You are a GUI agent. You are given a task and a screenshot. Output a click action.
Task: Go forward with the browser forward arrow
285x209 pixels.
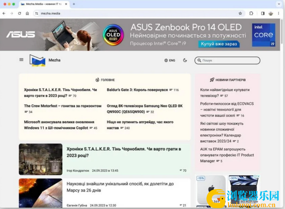(x=12, y=13)
